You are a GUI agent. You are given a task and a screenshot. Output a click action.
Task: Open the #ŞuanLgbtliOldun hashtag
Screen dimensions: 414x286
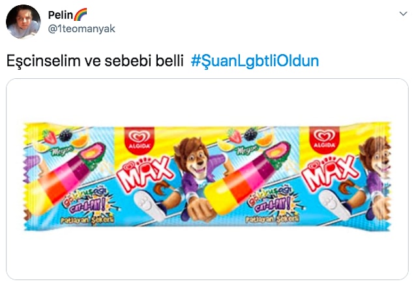click(255, 61)
